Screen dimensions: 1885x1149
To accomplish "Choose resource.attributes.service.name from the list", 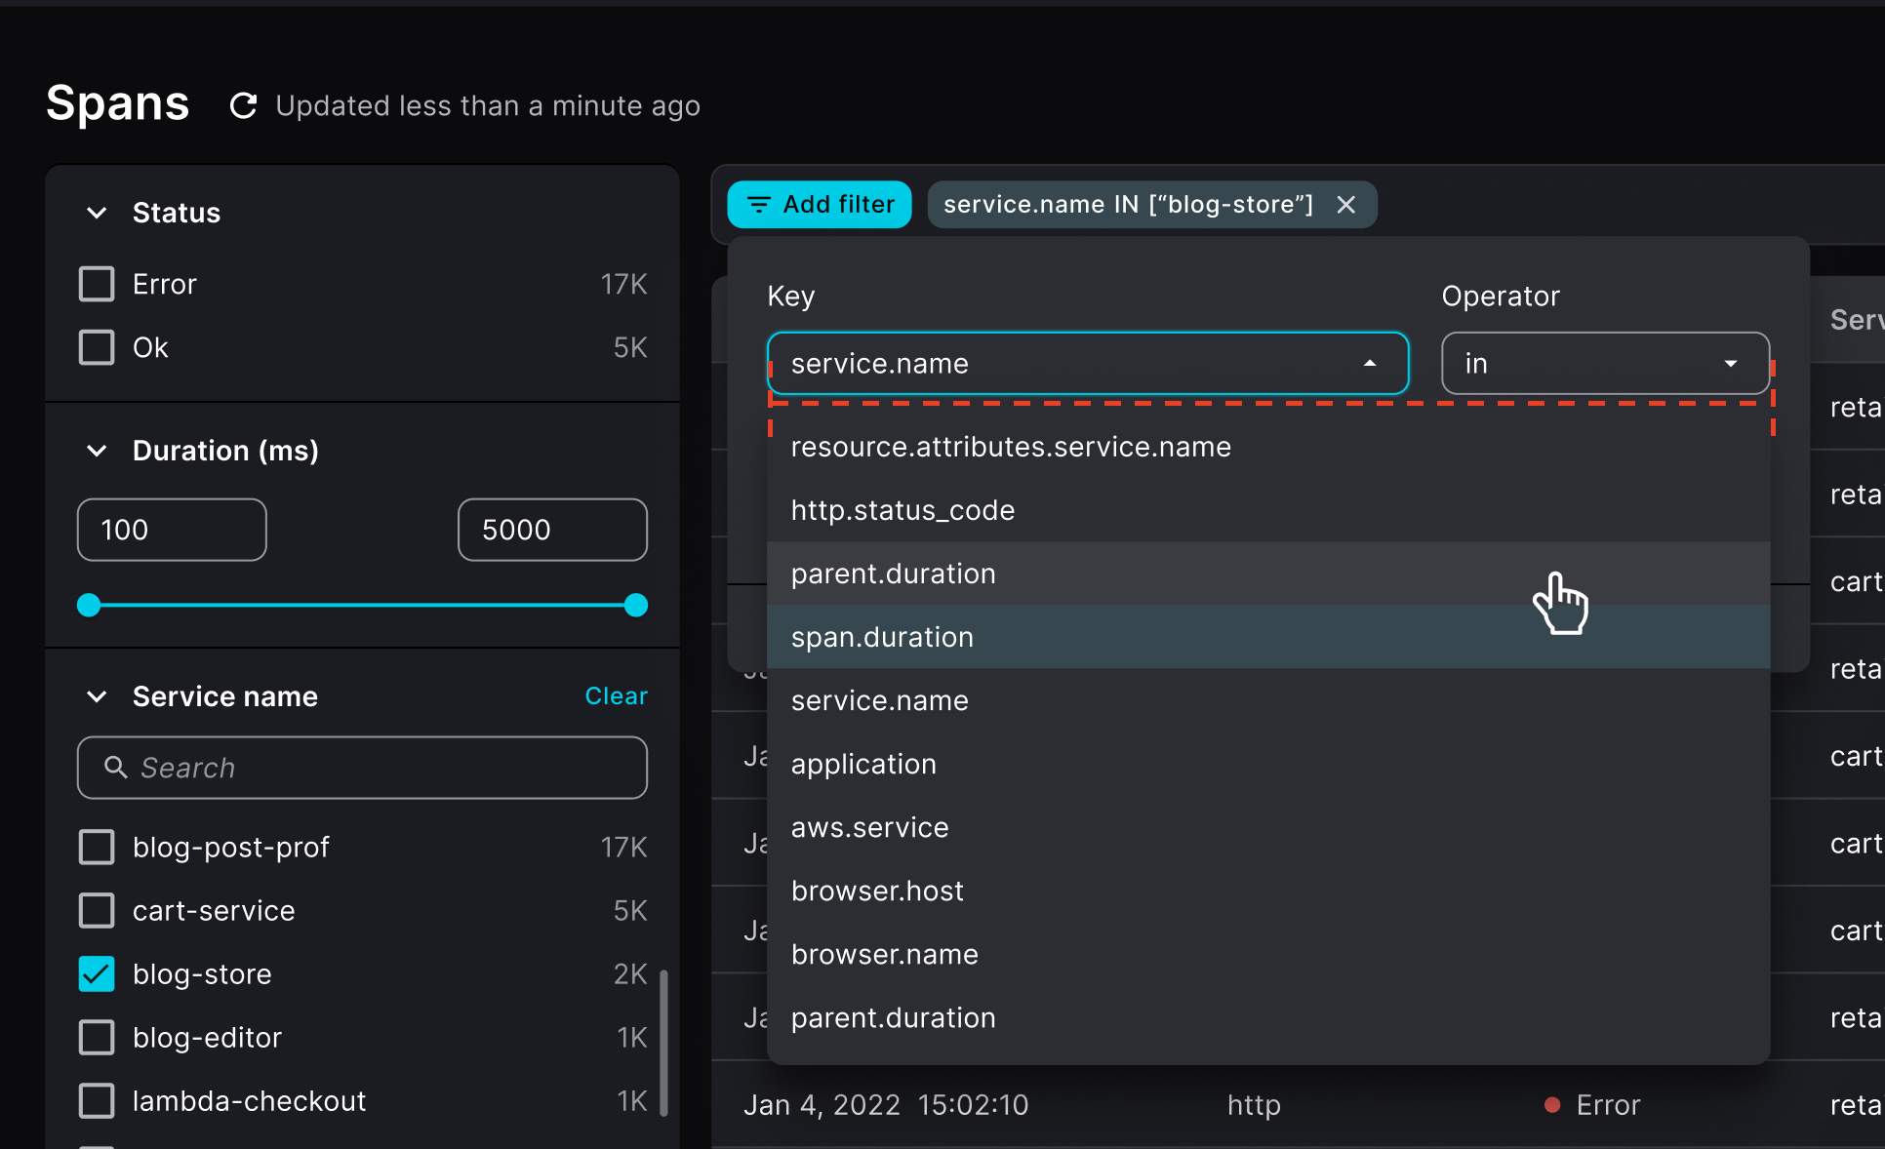I will point(1011,447).
